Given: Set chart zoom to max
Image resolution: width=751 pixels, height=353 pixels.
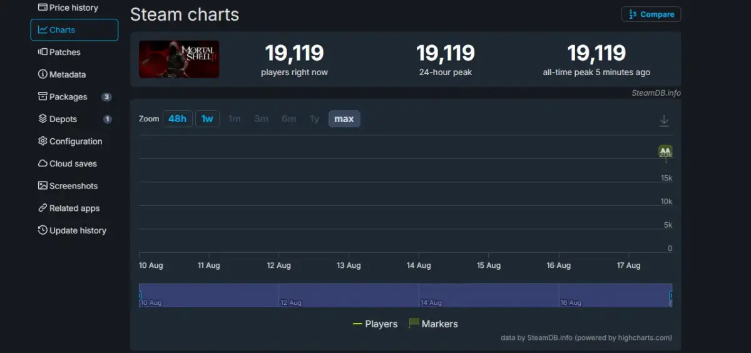Looking at the screenshot, I should (x=344, y=119).
